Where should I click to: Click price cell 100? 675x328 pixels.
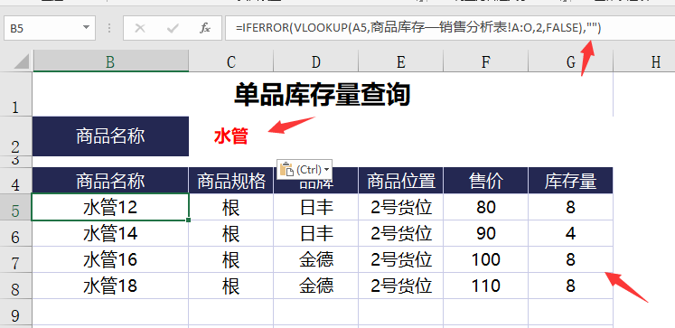click(485, 259)
